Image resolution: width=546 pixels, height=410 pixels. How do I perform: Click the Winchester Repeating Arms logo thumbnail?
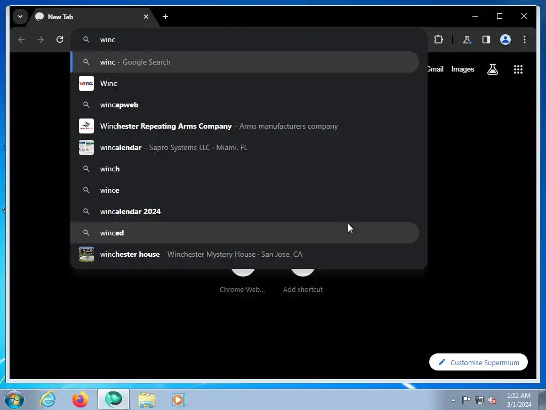(x=86, y=126)
